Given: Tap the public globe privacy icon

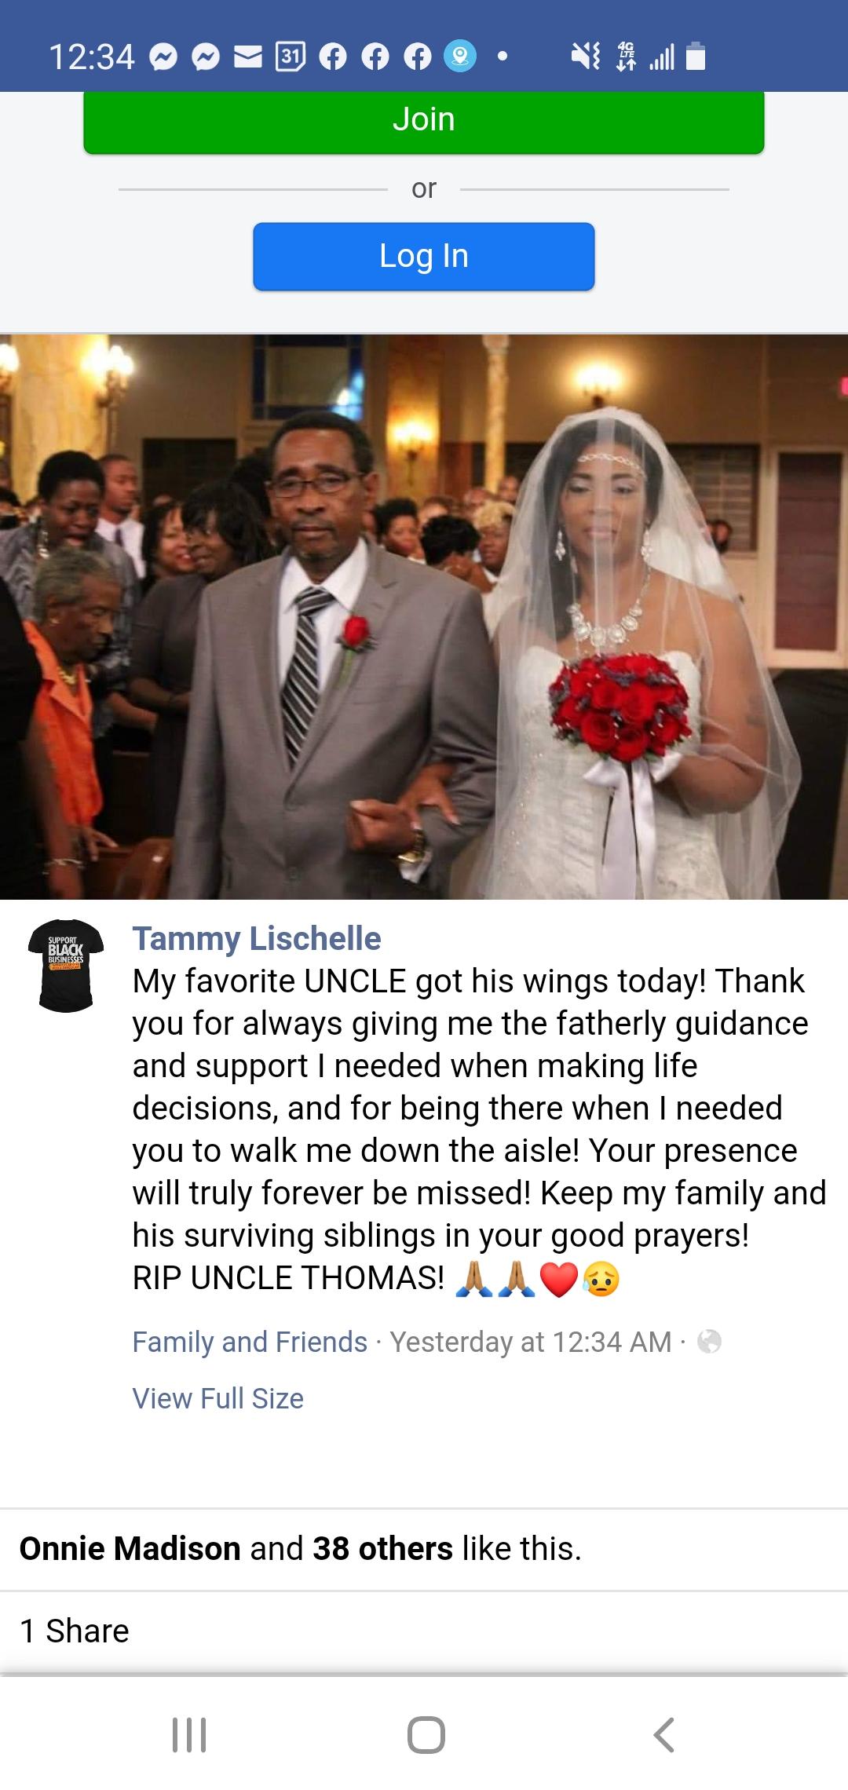Looking at the screenshot, I should pyautogui.click(x=709, y=1342).
